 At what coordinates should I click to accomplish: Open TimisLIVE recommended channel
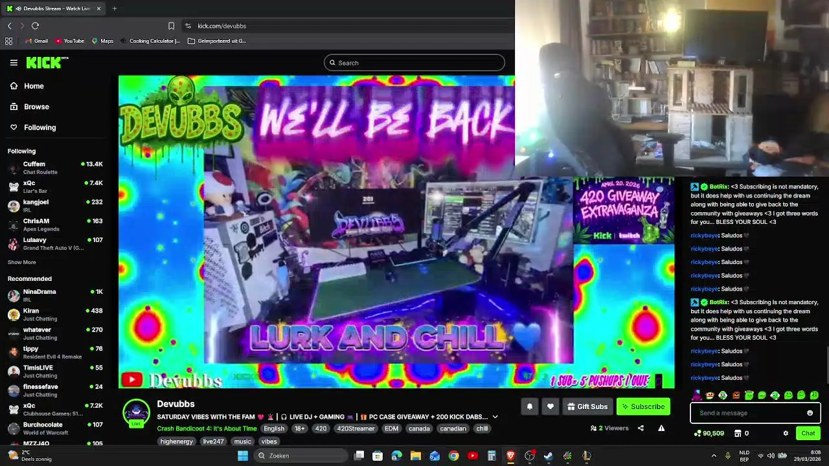click(55, 372)
